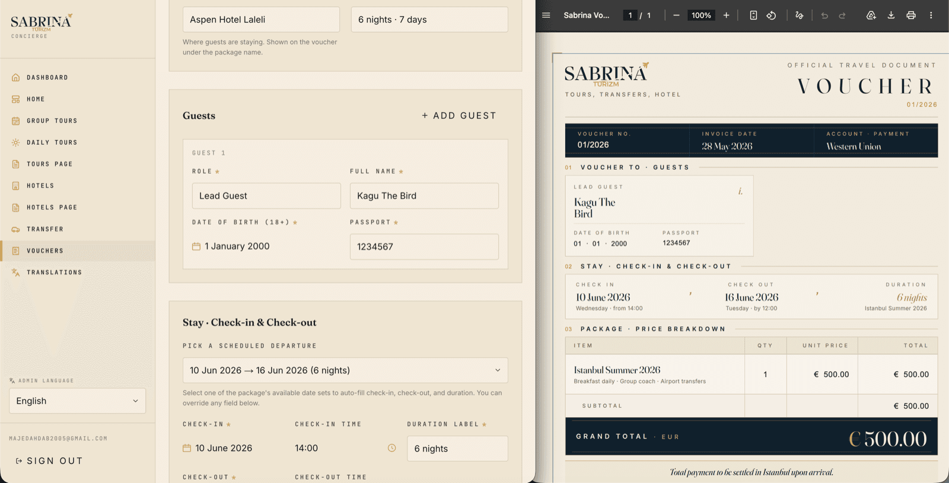Go to the Home sidebar item
This screenshot has width=949, height=483.
coord(78,99)
